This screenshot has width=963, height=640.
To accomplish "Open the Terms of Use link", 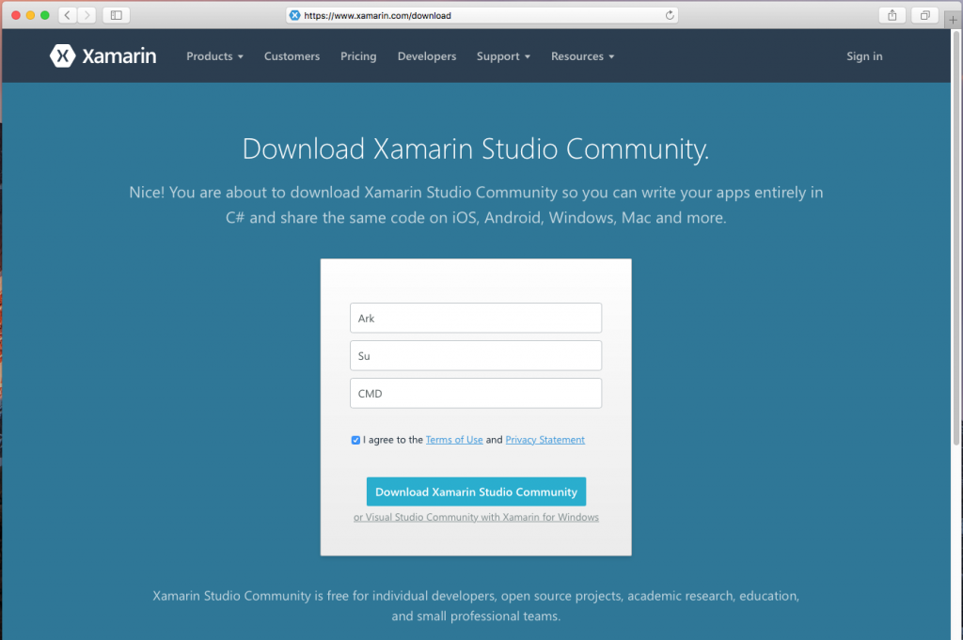I will tap(454, 440).
